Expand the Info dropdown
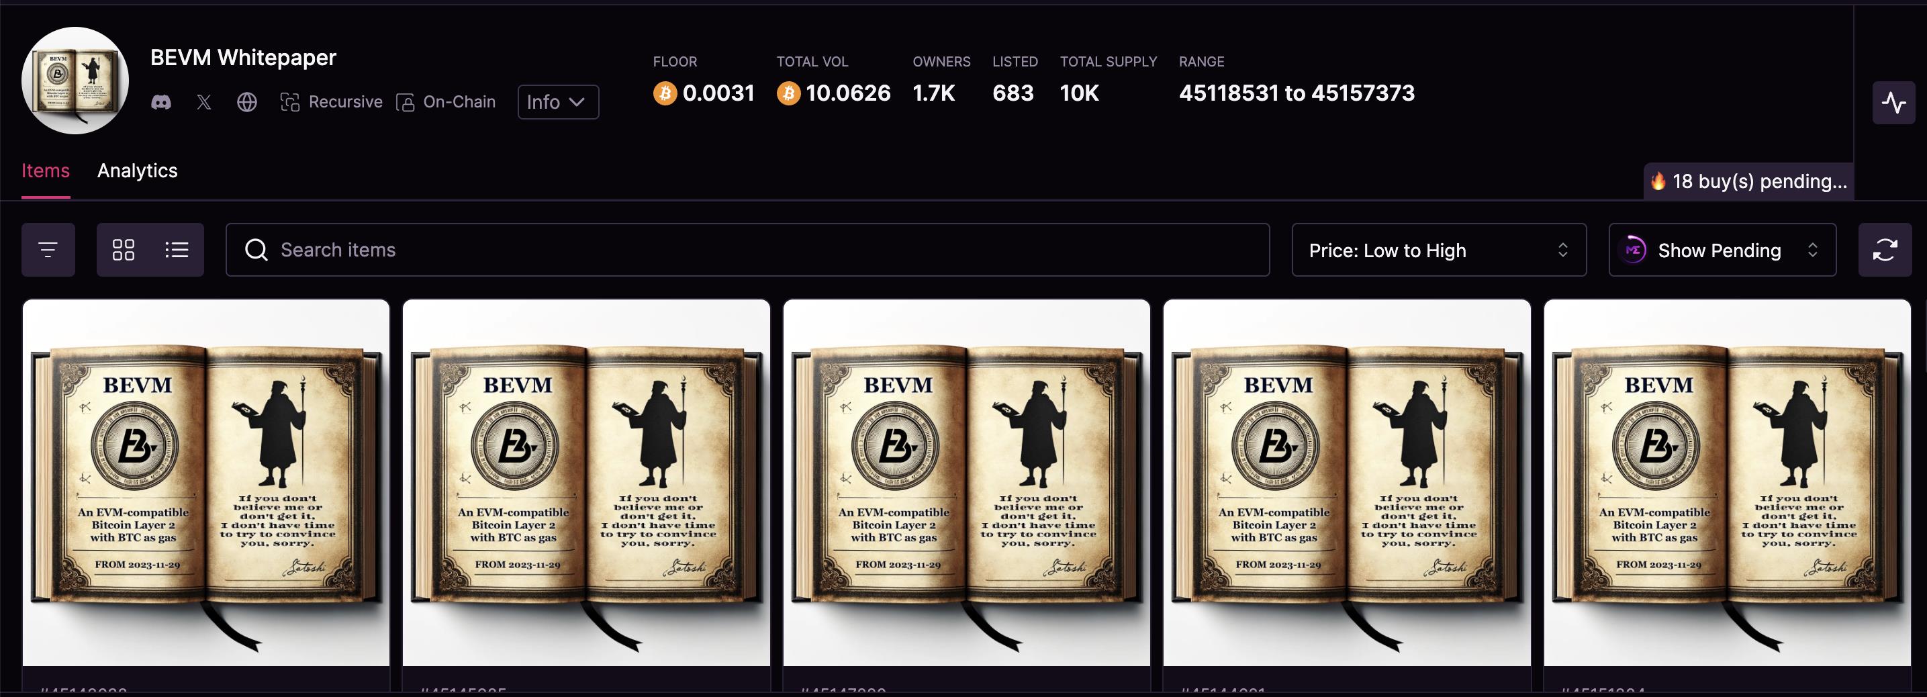The width and height of the screenshot is (1927, 697). click(x=558, y=101)
